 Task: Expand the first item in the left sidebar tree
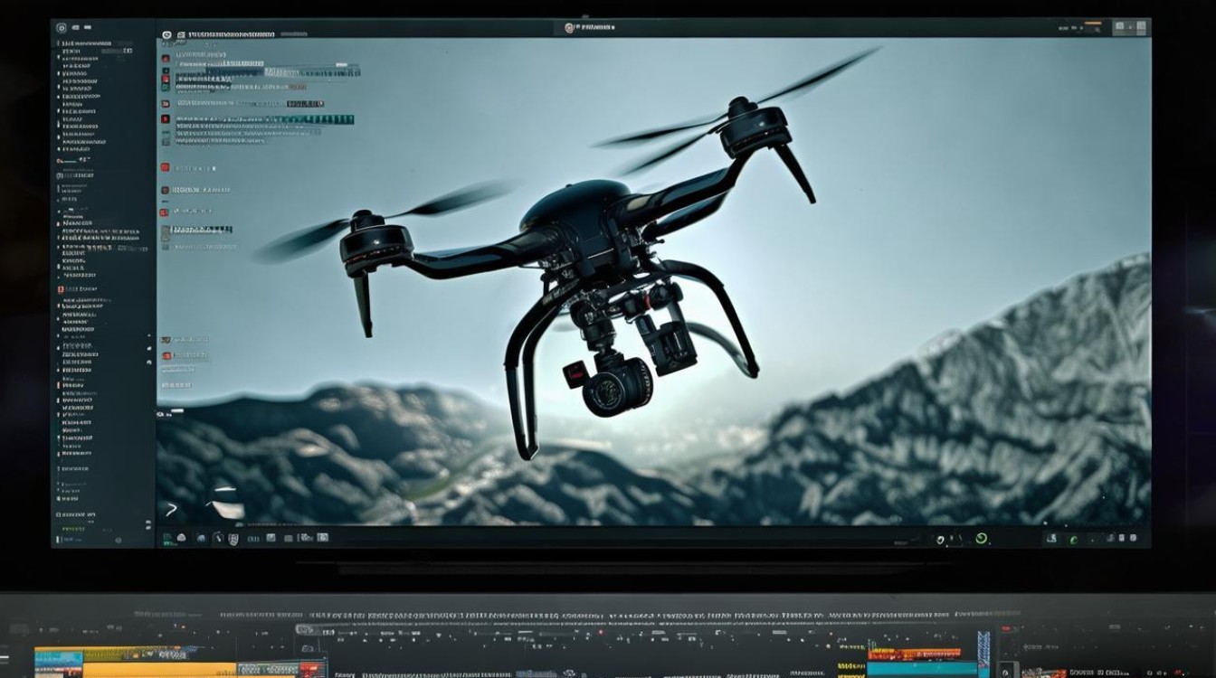coord(60,43)
